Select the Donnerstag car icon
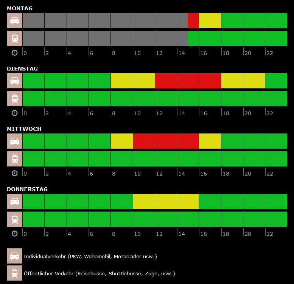 [x=15, y=201]
